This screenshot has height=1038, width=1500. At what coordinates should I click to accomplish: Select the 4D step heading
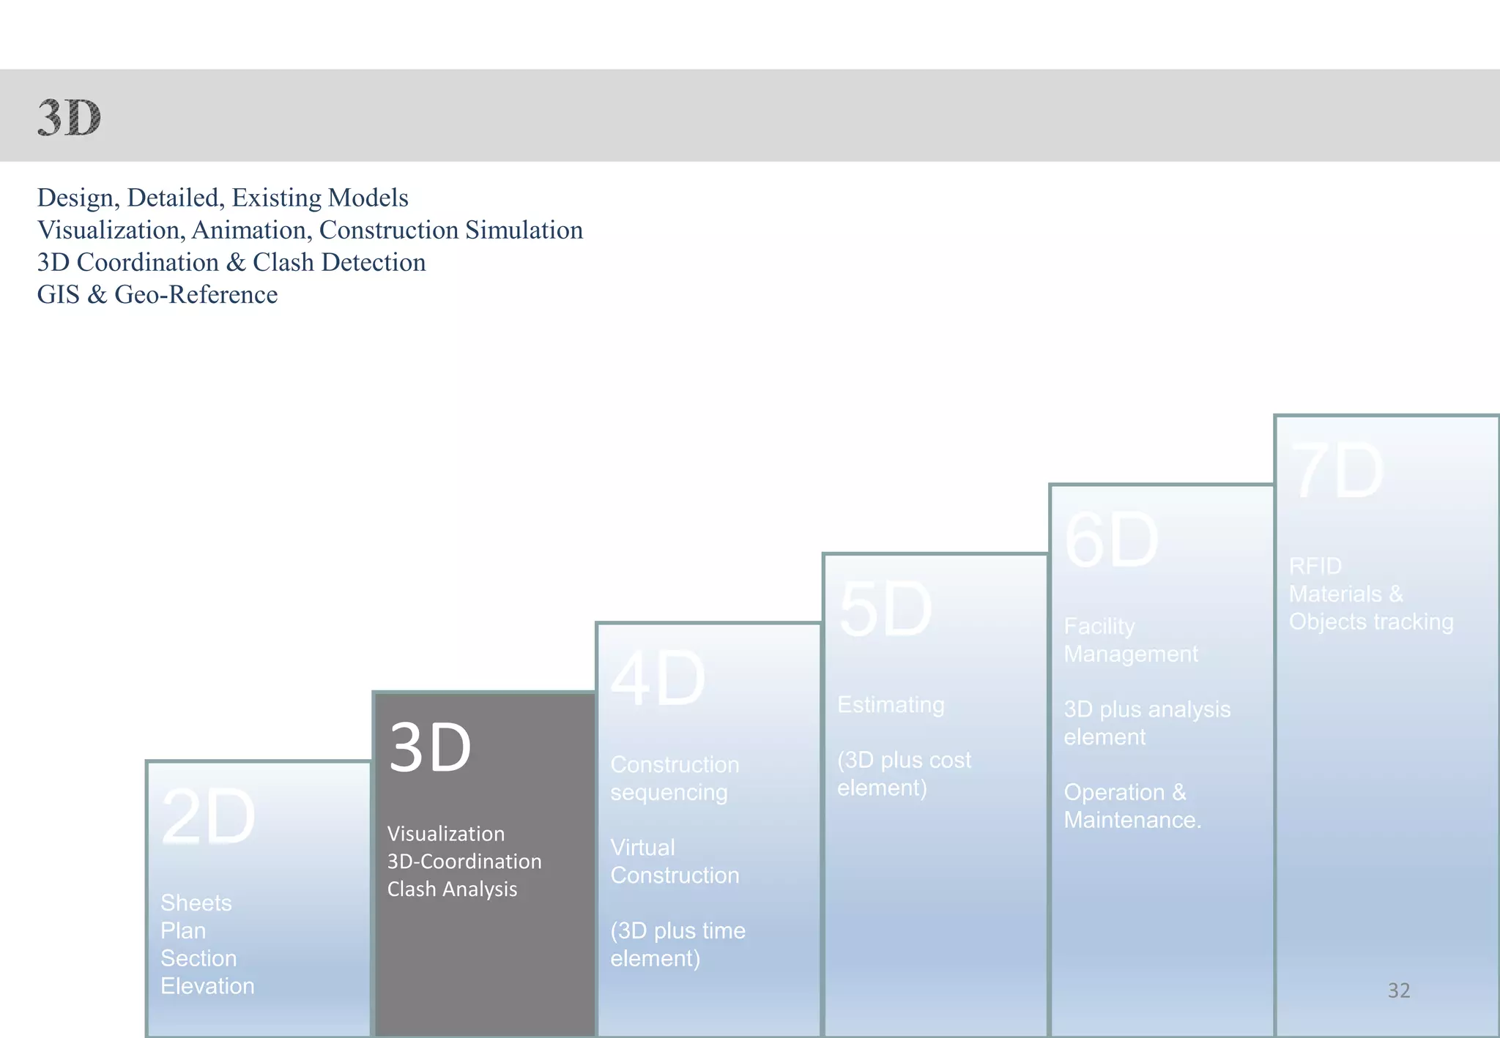pos(658,679)
